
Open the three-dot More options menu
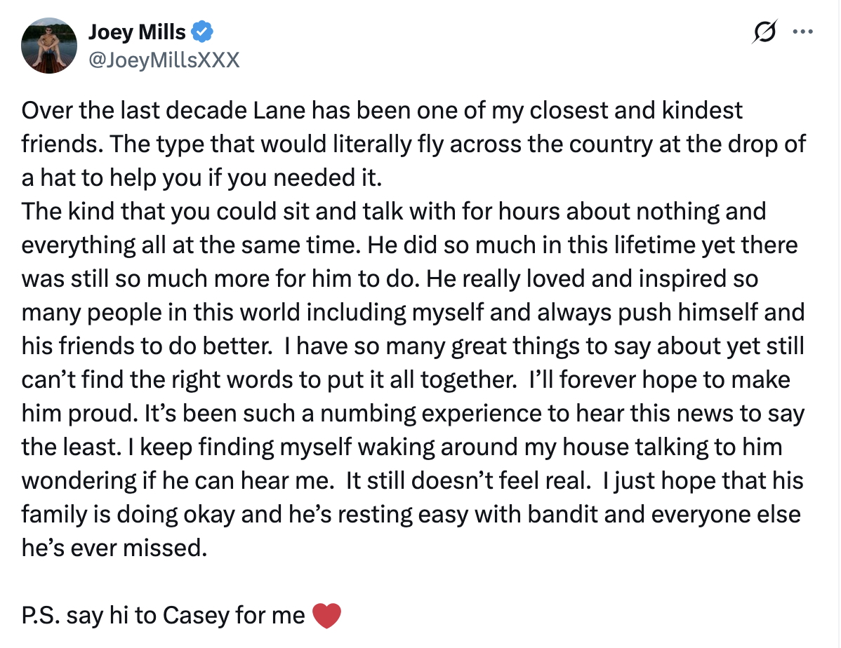click(801, 32)
